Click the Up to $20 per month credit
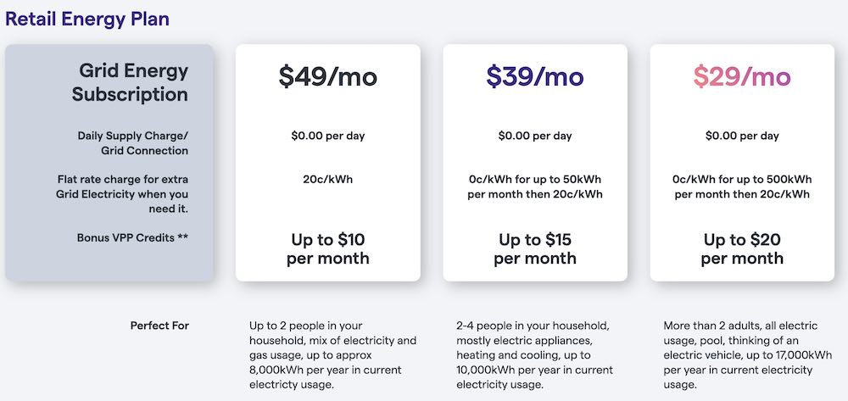 [x=742, y=249]
